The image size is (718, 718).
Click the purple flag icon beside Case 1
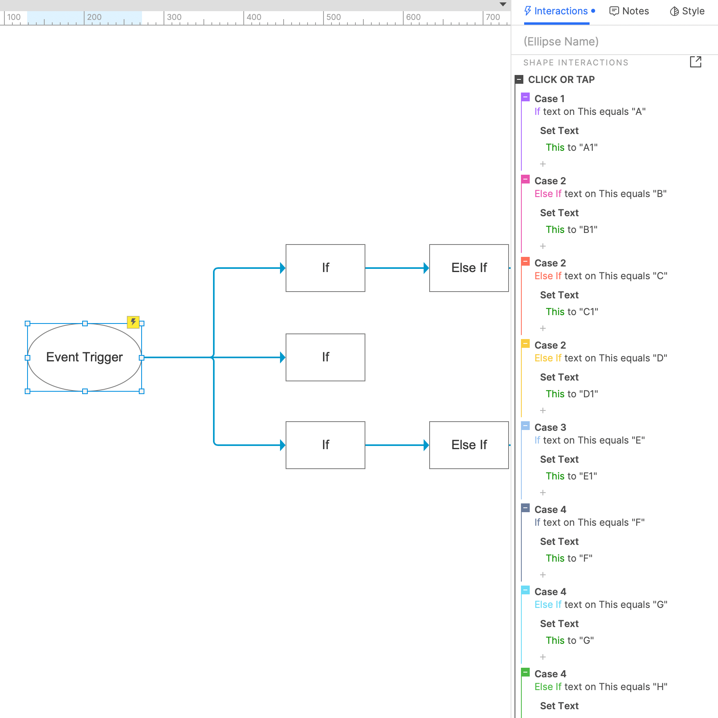(x=525, y=97)
